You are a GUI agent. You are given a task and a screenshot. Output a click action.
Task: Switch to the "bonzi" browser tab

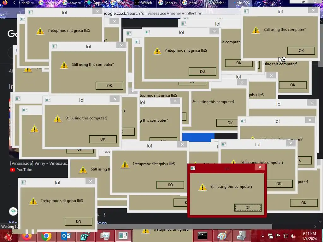193,3
